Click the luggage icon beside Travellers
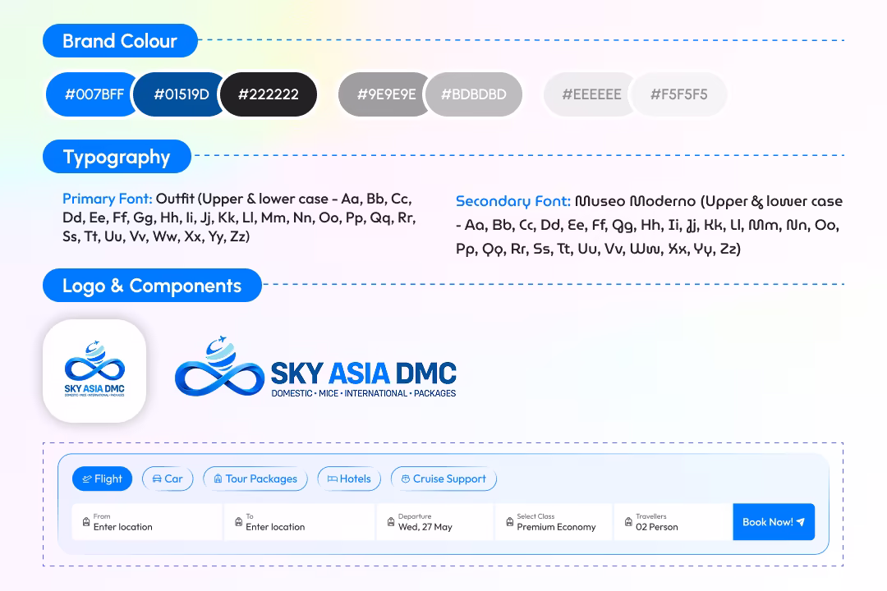This screenshot has height=591, width=887. tap(628, 521)
